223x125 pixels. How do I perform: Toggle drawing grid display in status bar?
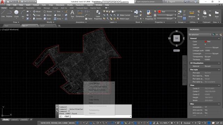pos(77,123)
